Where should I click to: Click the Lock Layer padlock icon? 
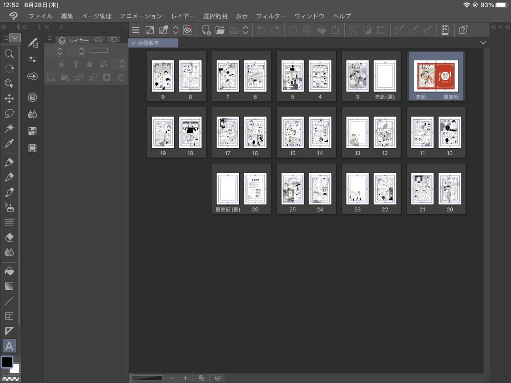click(89, 64)
